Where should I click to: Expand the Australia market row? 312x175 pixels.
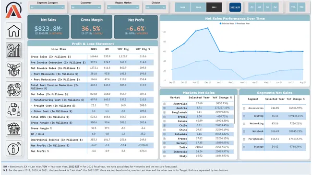164,104
